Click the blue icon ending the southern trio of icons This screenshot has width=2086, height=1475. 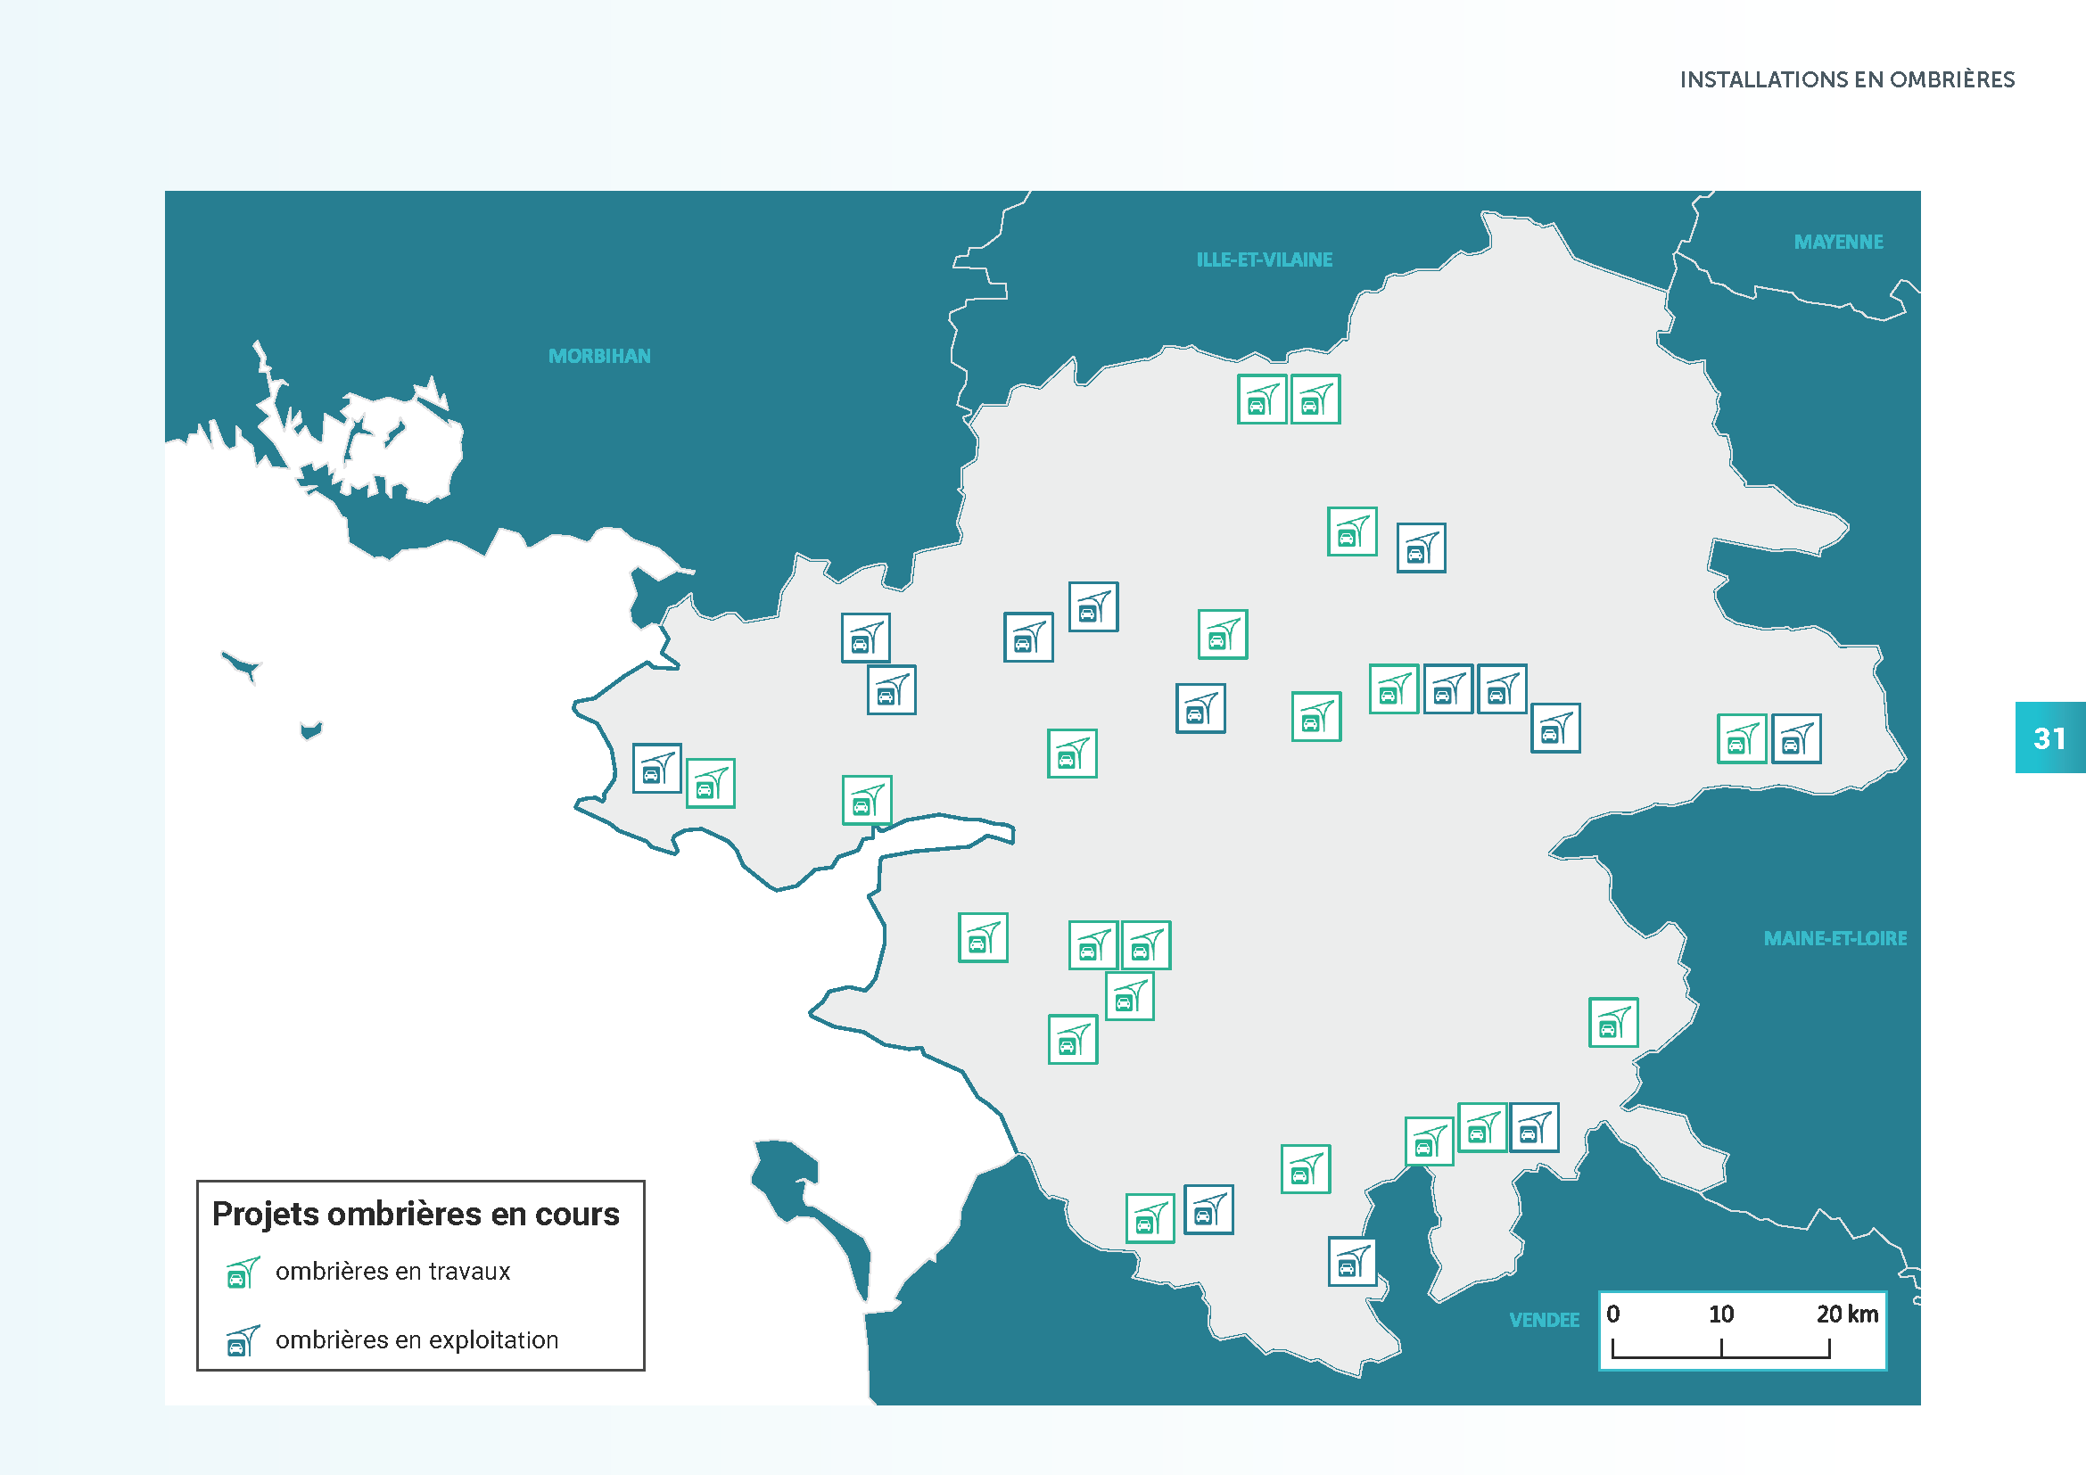click(x=1535, y=1128)
